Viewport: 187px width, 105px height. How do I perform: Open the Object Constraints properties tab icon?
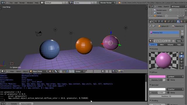pos(169,21)
